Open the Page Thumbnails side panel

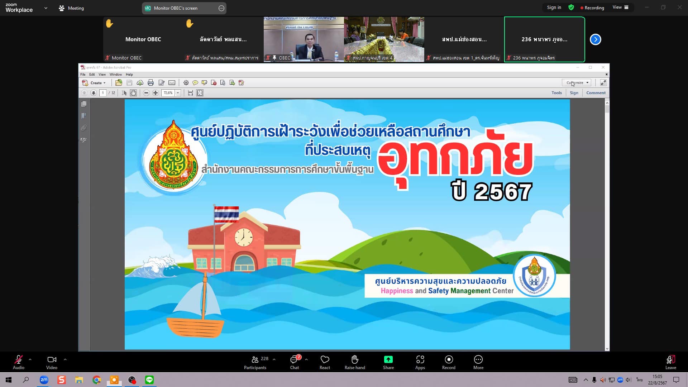(84, 104)
